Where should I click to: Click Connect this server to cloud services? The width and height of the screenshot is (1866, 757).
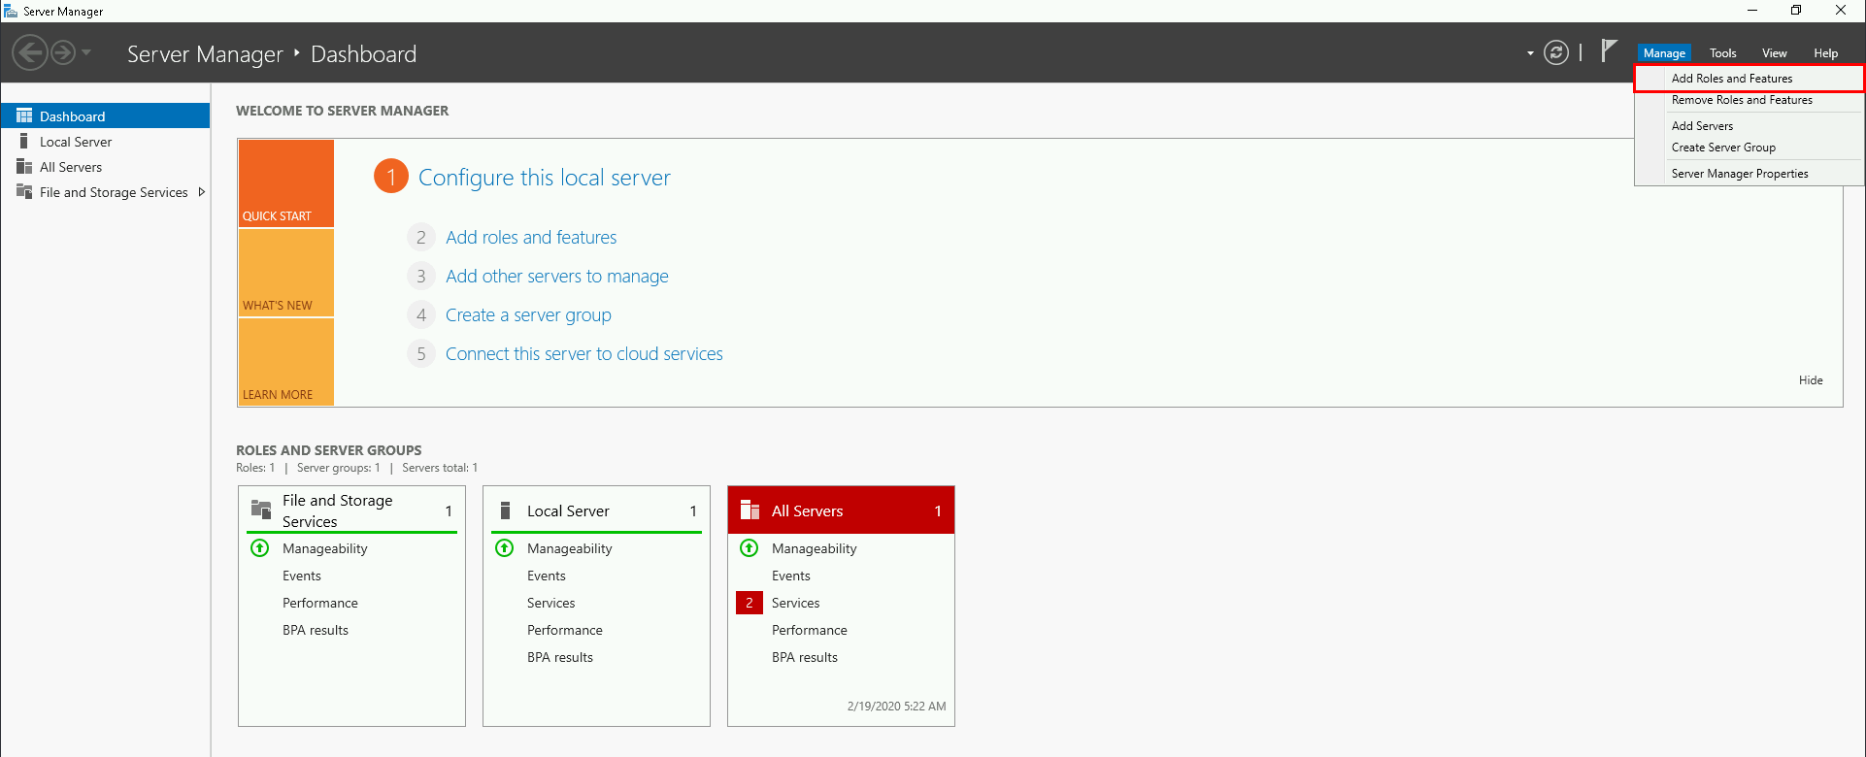[x=583, y=354]
